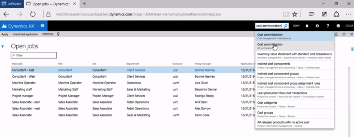Select Indirect cost component group assignment rules
Screen dimensions: 354x137
pyautogui.click(x=294, y=85)
